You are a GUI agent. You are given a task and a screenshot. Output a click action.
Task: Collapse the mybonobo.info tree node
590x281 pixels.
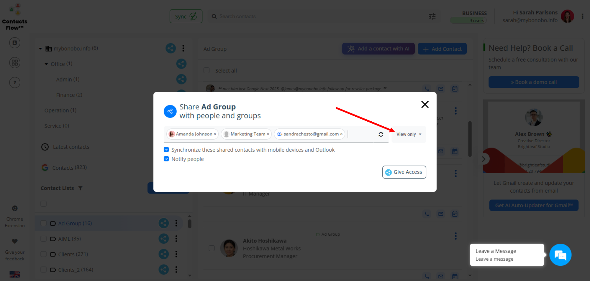40,49
